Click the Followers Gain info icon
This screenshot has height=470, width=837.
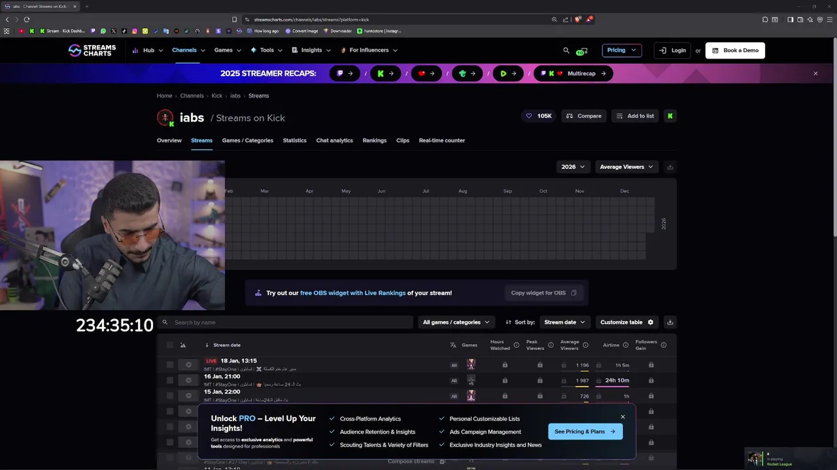[x=664, y=345]
